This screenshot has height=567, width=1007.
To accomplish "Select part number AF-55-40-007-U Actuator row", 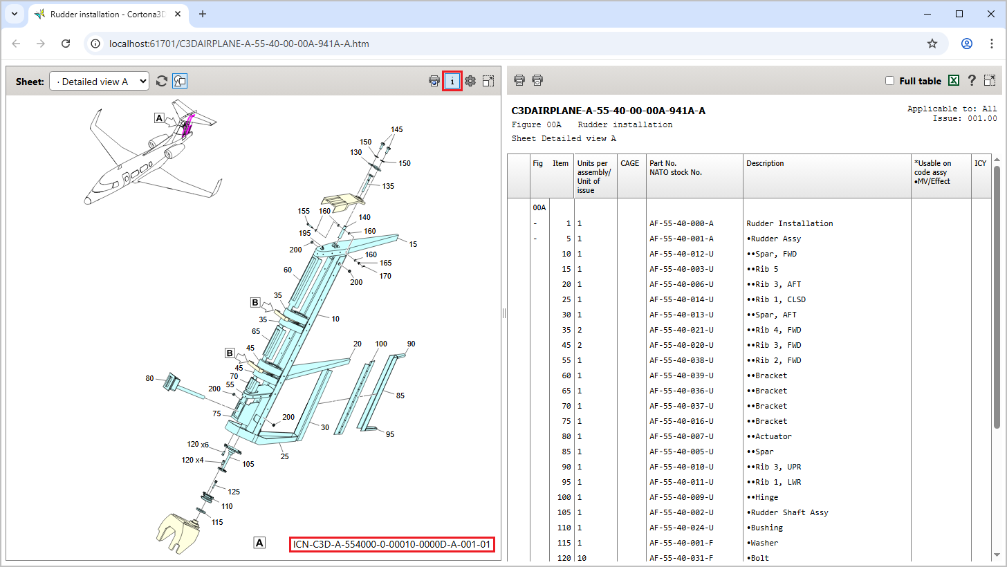I will click(x=692, y=436).
